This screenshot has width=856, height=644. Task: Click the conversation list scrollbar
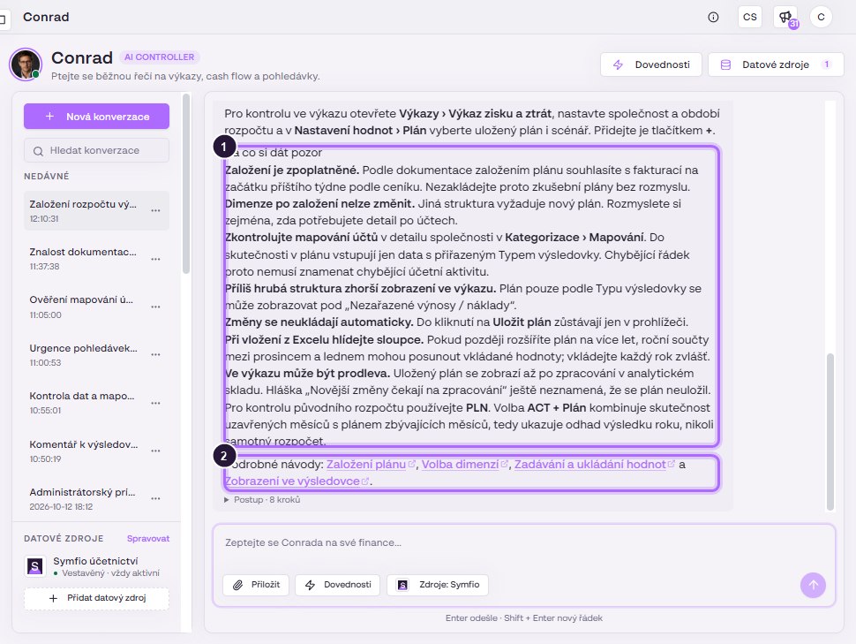186,183
